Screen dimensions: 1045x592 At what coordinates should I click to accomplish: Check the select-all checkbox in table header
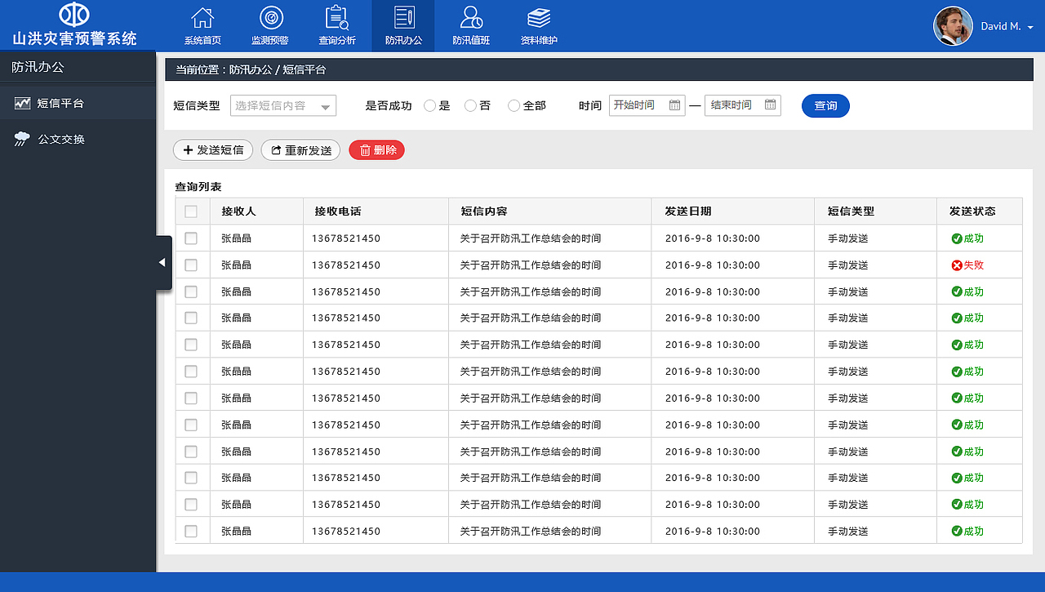click(192, 211)
